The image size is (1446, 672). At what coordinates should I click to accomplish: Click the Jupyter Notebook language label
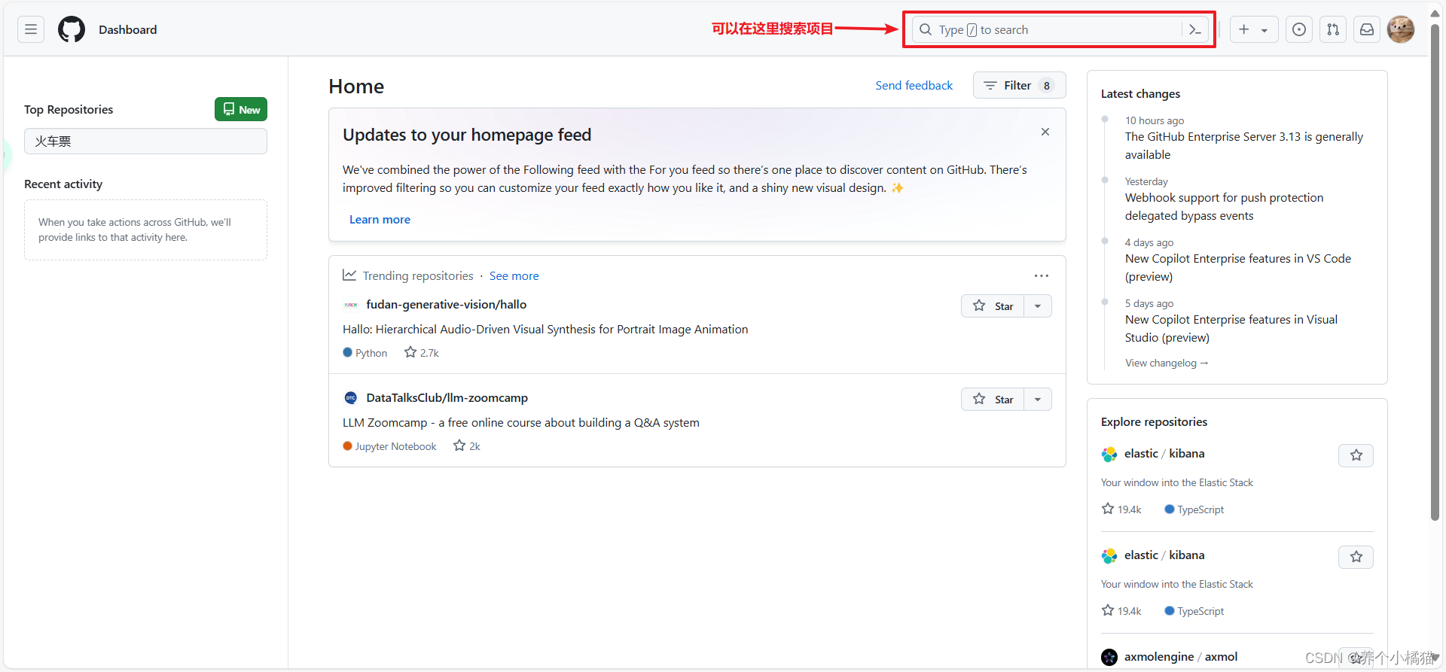[x=389, y=446]
